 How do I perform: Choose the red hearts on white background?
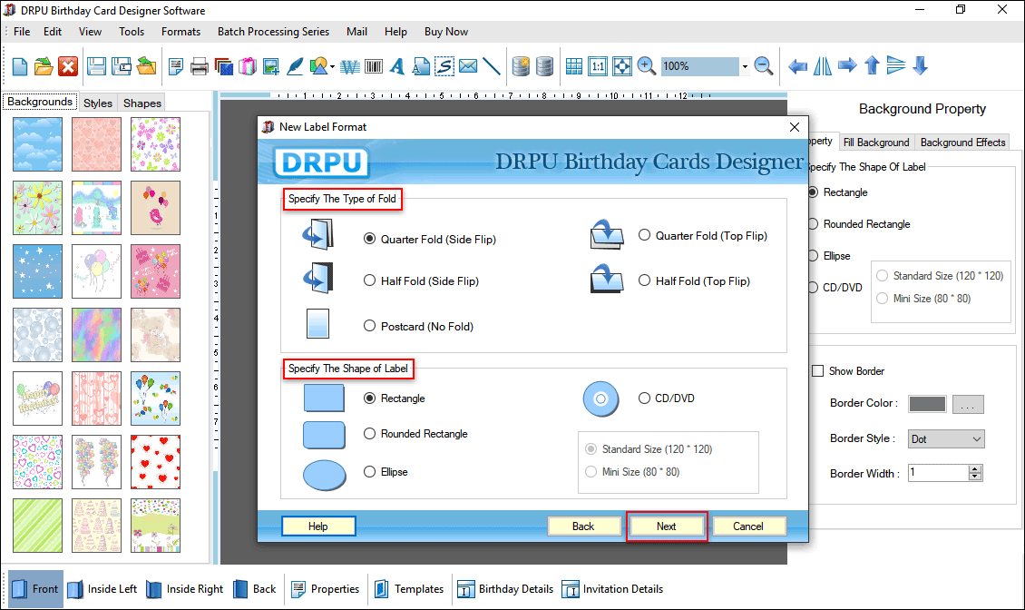coord(155,462)
